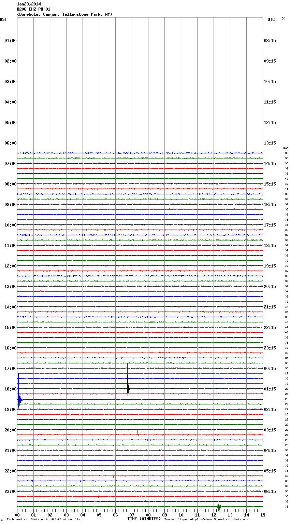Click the small red blip on the 22:15 trace

[114, 476]
